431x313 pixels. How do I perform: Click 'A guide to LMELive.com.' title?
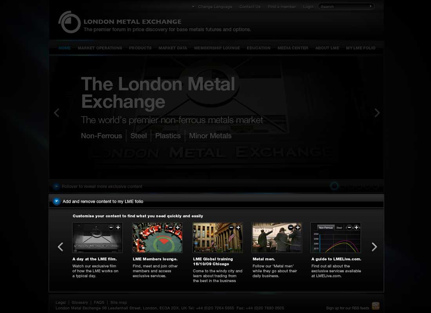coord(336,259)
